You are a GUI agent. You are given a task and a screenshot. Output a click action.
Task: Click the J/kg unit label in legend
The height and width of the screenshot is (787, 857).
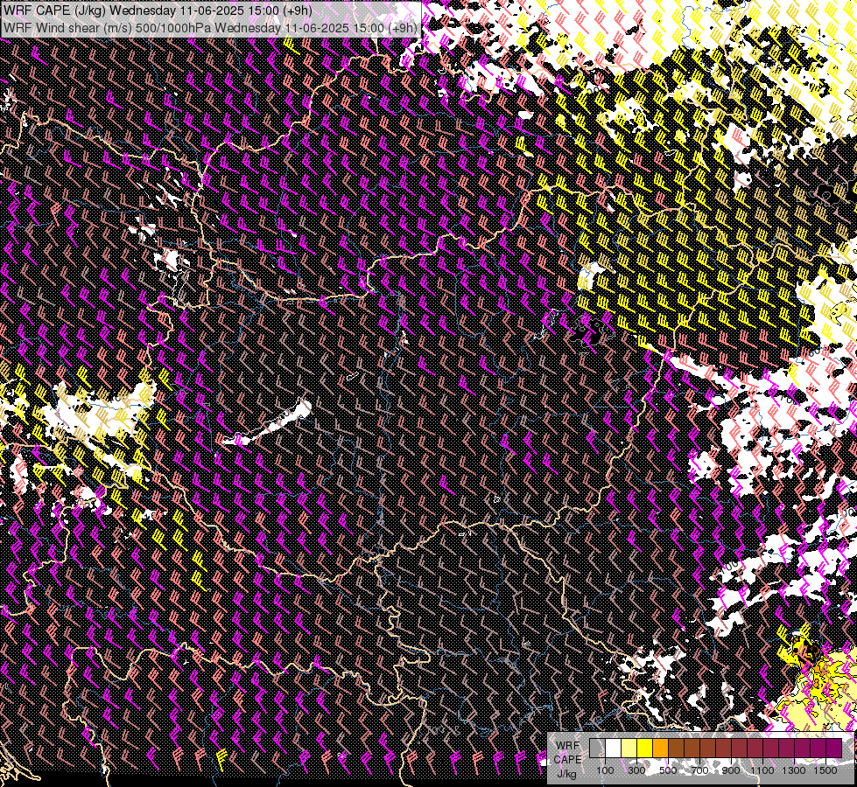(567, 774)
